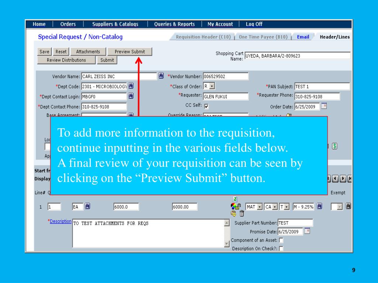This screenshot has height=283, width=378.
Task: Toggle the CC Self checkbox
Action: pos(206,106)
